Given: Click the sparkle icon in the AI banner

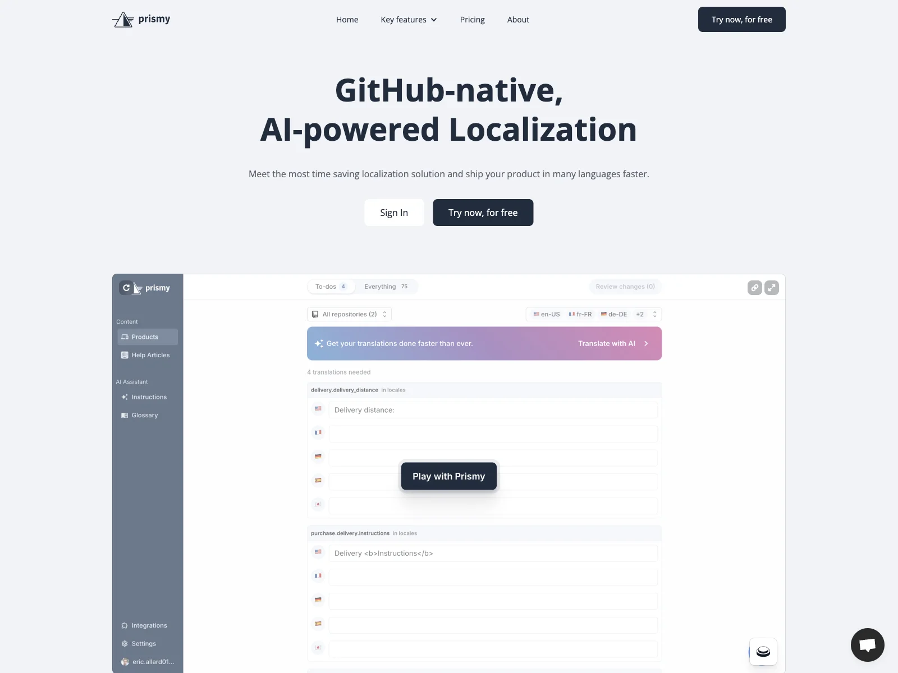Looking at the screenshot, I should coord(319,343).
